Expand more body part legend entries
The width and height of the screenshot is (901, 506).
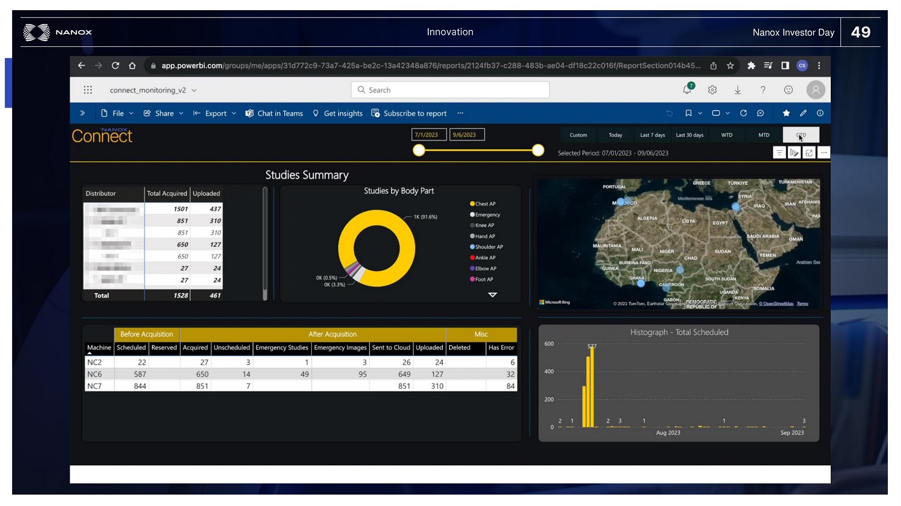tap(493, 295)
